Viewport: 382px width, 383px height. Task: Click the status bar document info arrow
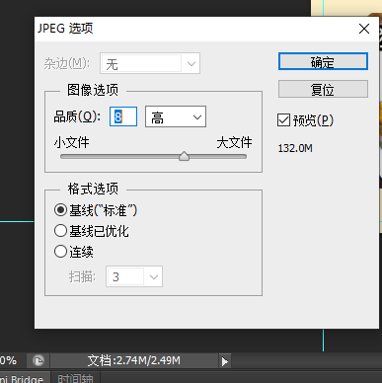(x=225, y=361)
